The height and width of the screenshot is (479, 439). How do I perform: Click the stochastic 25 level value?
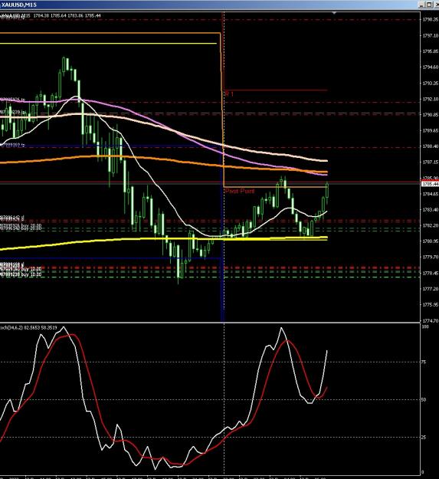pyautogui.click(x=424, y=437)
